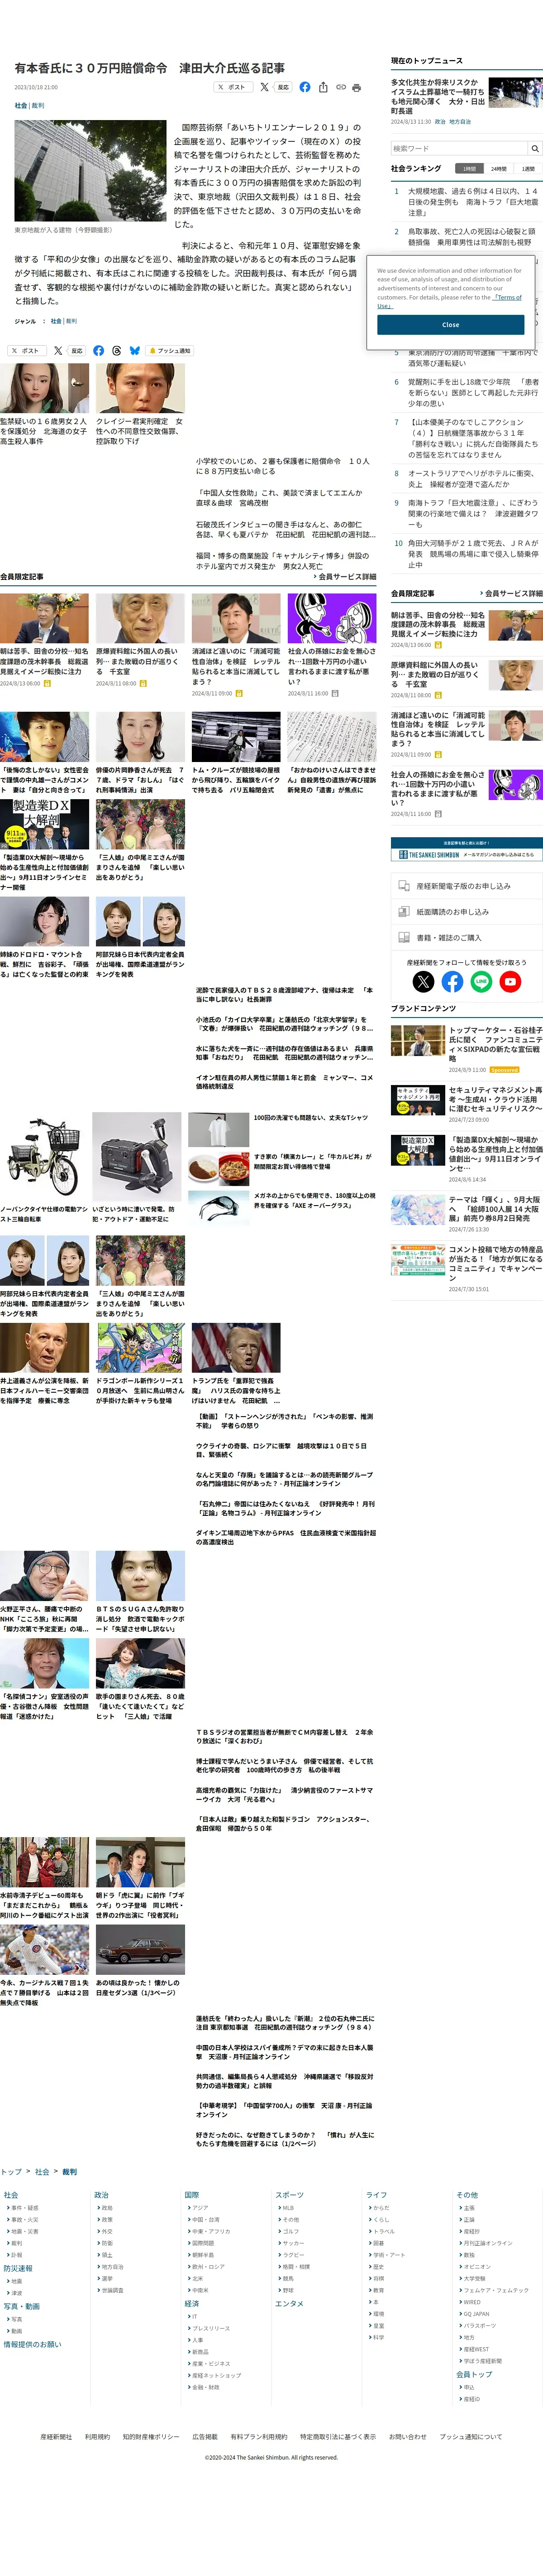
Task: Open the 政治 footer section heading
Action: pyautogui.click(x=101, y=2194)
